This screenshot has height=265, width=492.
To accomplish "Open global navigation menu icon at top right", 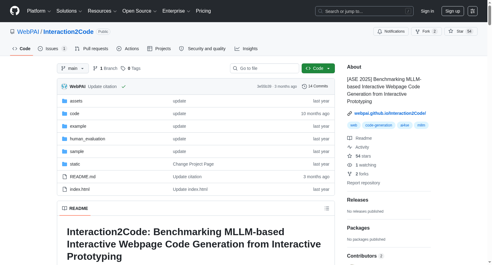I will [x=473, y=11].
